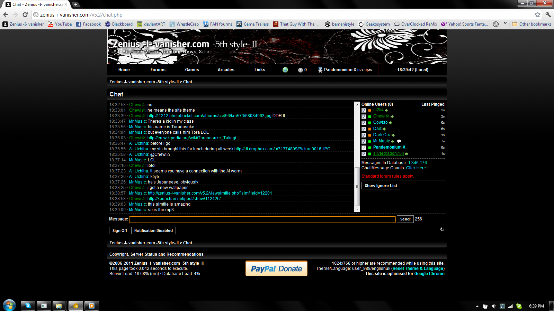
Task: Open the notifications alert icon showing 0
Action: [302, 70]
